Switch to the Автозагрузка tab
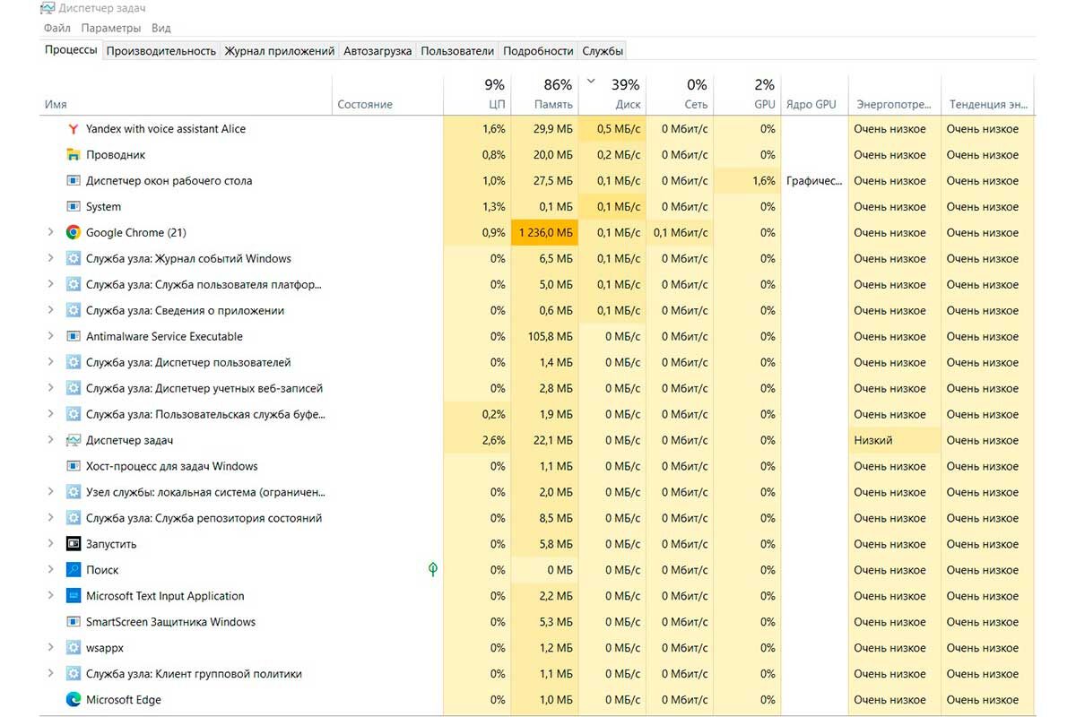This screenshot has height=717, width=1076. (376, 51)
